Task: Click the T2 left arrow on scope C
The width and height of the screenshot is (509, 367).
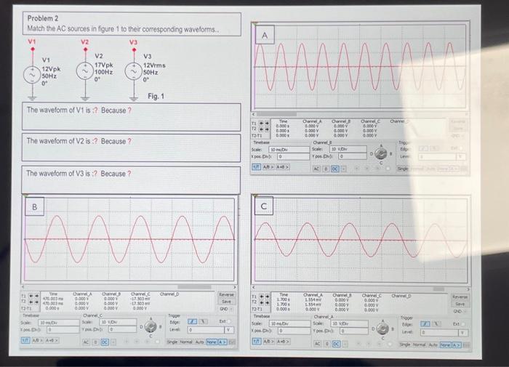Action: click(x=261, y=302)
